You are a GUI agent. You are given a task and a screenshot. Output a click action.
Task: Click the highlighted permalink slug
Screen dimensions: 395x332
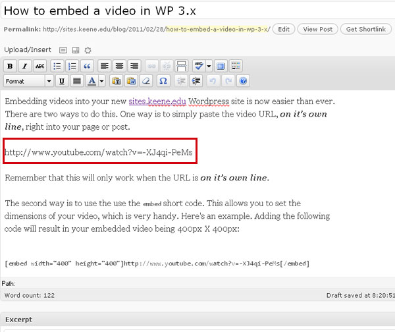(x=217, y=29)
